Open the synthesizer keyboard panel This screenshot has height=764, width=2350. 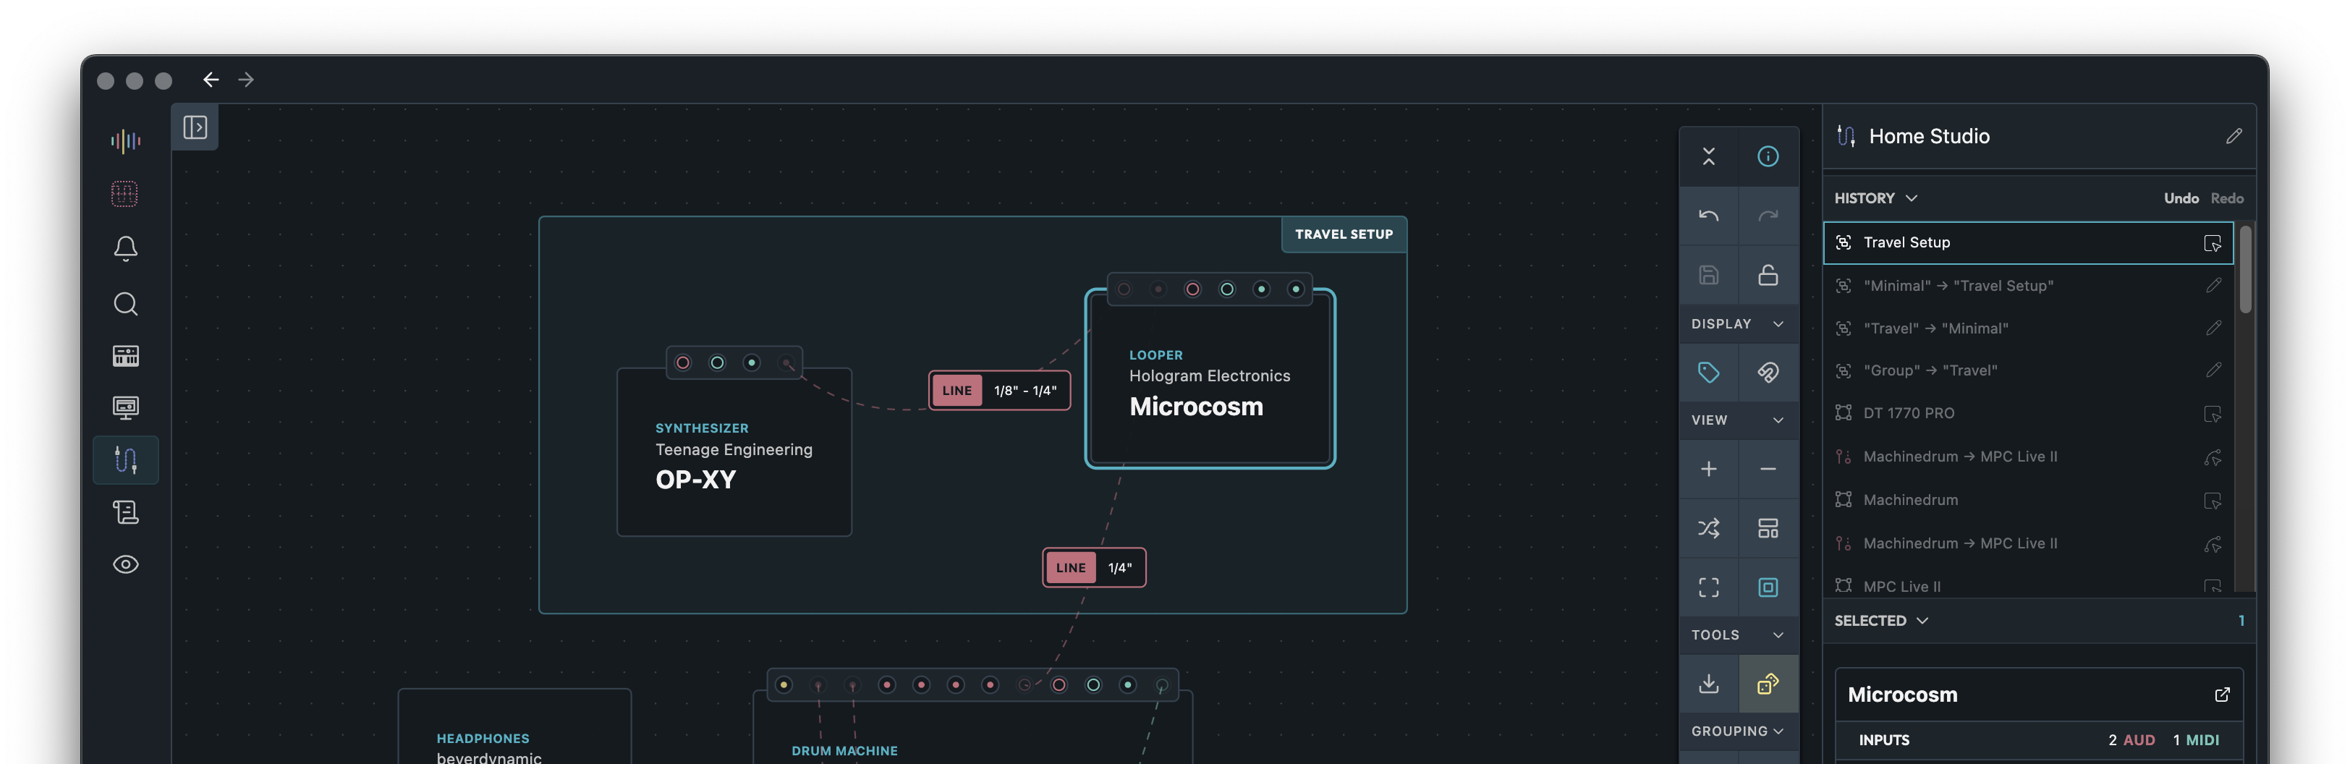click(125, 355)
